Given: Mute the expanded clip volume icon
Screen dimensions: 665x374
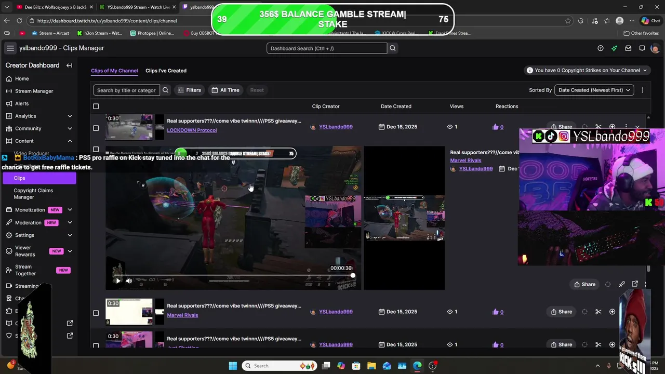Looking at the screenshot, I should (x=129, y=280).
